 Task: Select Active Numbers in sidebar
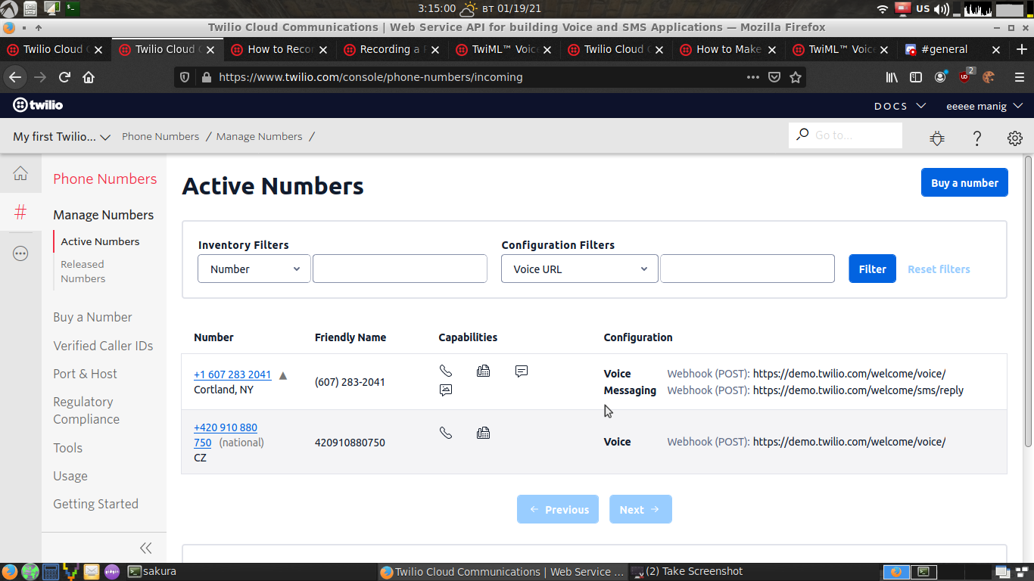(100, 241)
